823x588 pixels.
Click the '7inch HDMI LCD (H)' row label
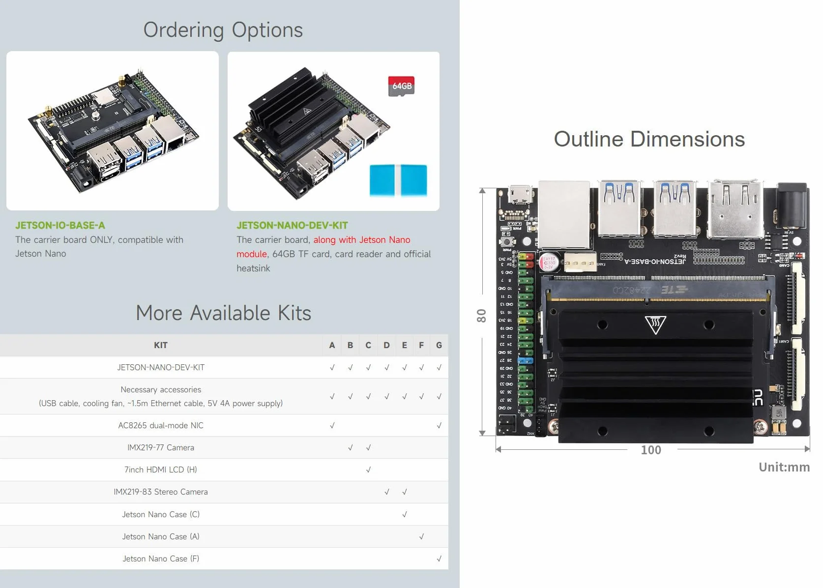161,470
